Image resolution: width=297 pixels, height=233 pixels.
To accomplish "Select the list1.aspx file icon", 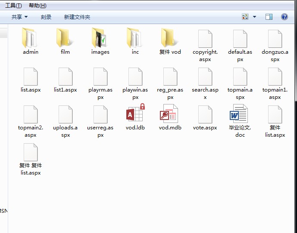I will [x=66, y=77].
